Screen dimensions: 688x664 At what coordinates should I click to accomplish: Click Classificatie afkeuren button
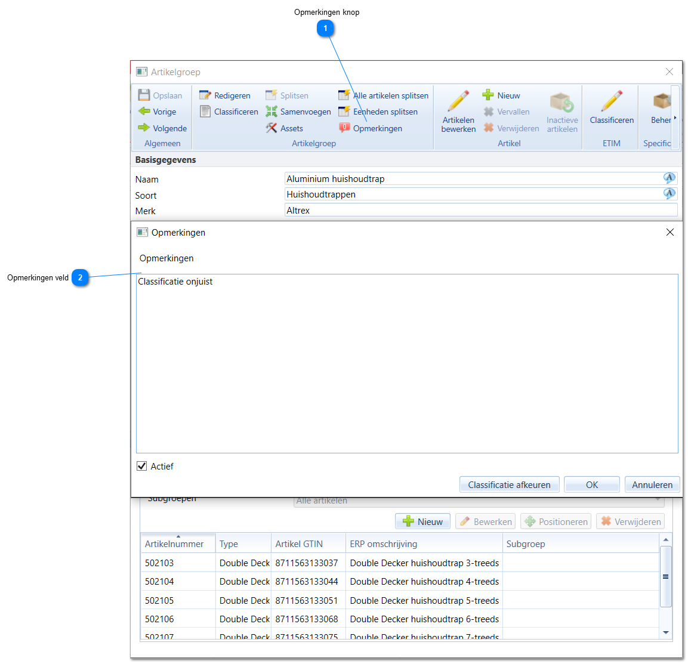click(x=509, y=484)
